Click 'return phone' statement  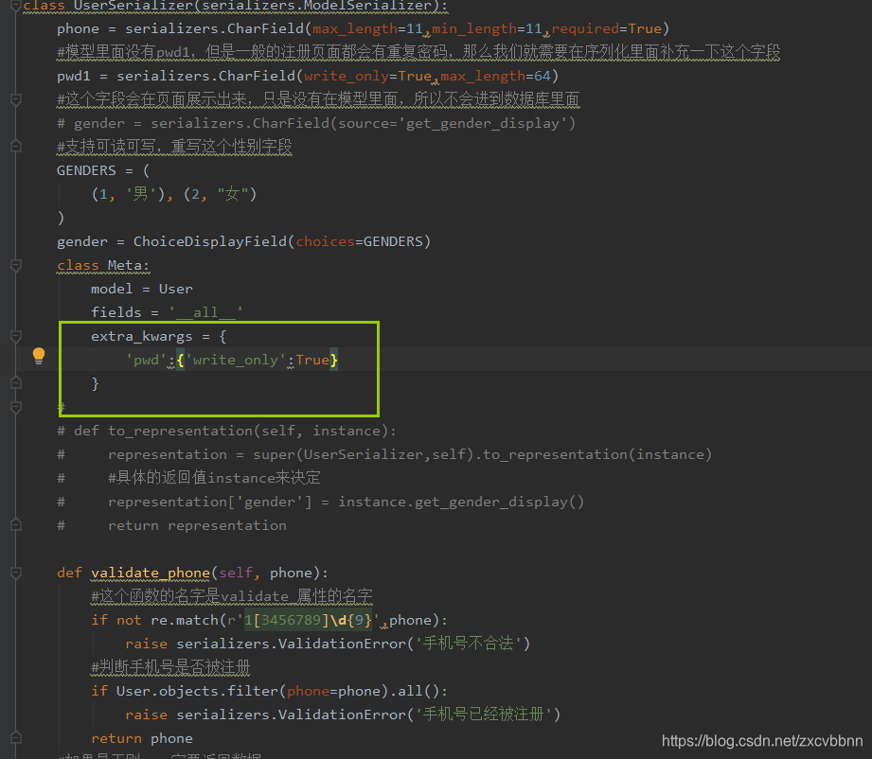pyautogui.click(x=142, y=738)
